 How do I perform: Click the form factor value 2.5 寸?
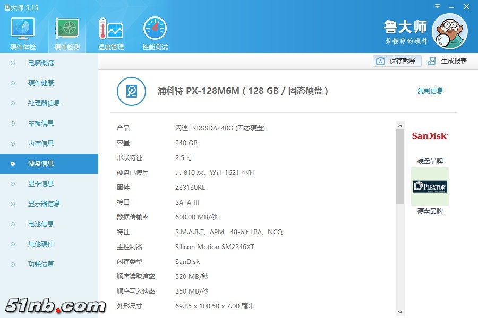pyautogui.click(x=184, y=158)
